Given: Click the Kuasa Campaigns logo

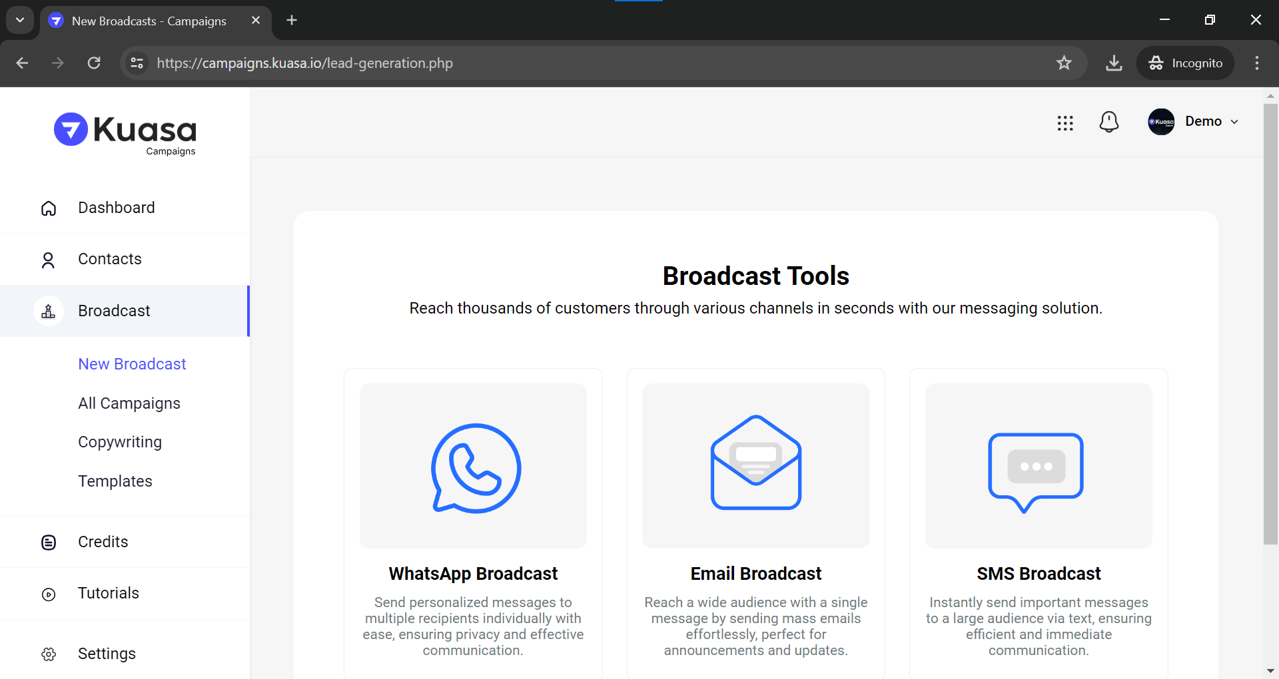Looking at the screenshot, I should [125, 133].
